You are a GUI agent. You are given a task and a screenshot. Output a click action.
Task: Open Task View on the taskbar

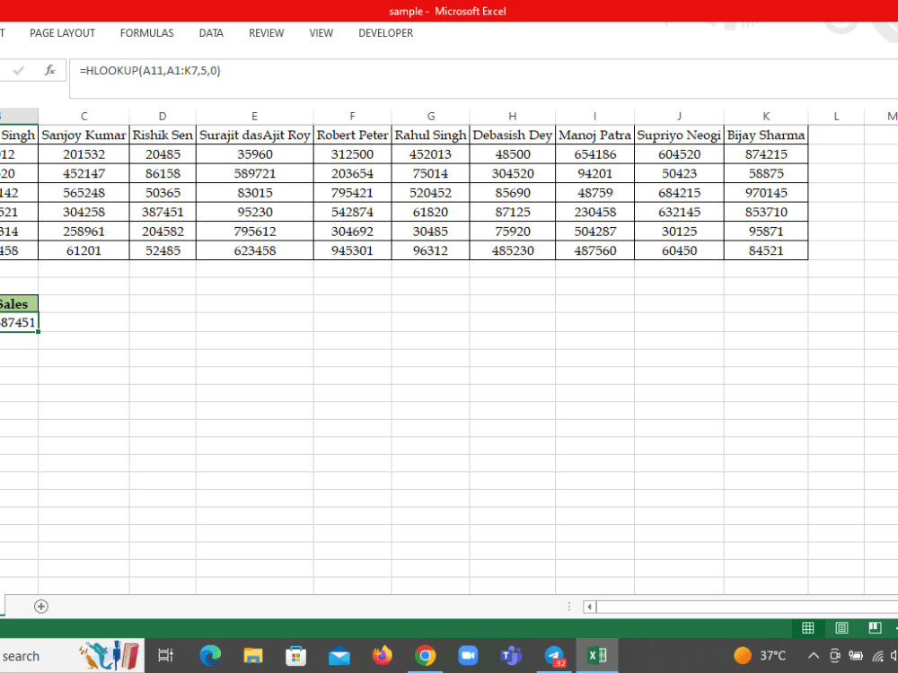coord(165,655)
